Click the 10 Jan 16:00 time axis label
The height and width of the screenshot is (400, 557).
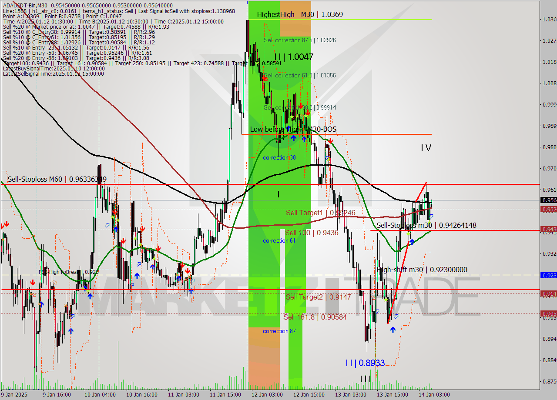pos(142,395)
